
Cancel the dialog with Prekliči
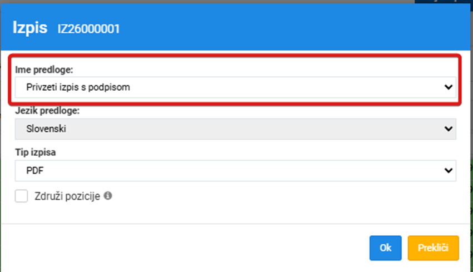433,248
